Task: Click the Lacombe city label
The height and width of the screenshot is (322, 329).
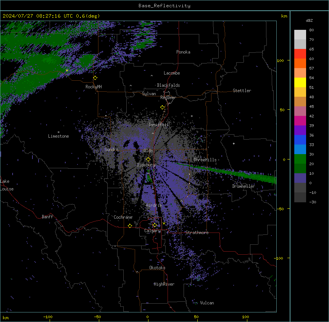Action: tap(172, 73)
